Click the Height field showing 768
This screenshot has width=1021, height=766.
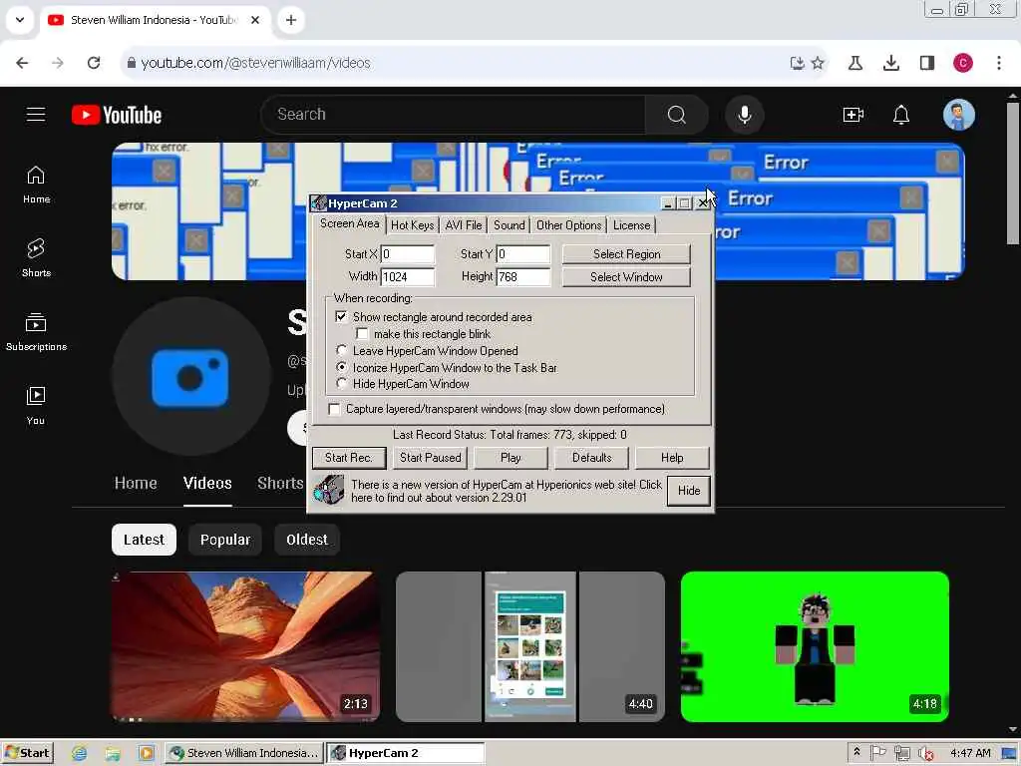[523, 277]
